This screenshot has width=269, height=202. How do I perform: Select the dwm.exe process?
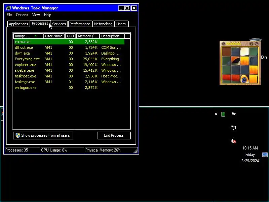click(x=69, y=53)
